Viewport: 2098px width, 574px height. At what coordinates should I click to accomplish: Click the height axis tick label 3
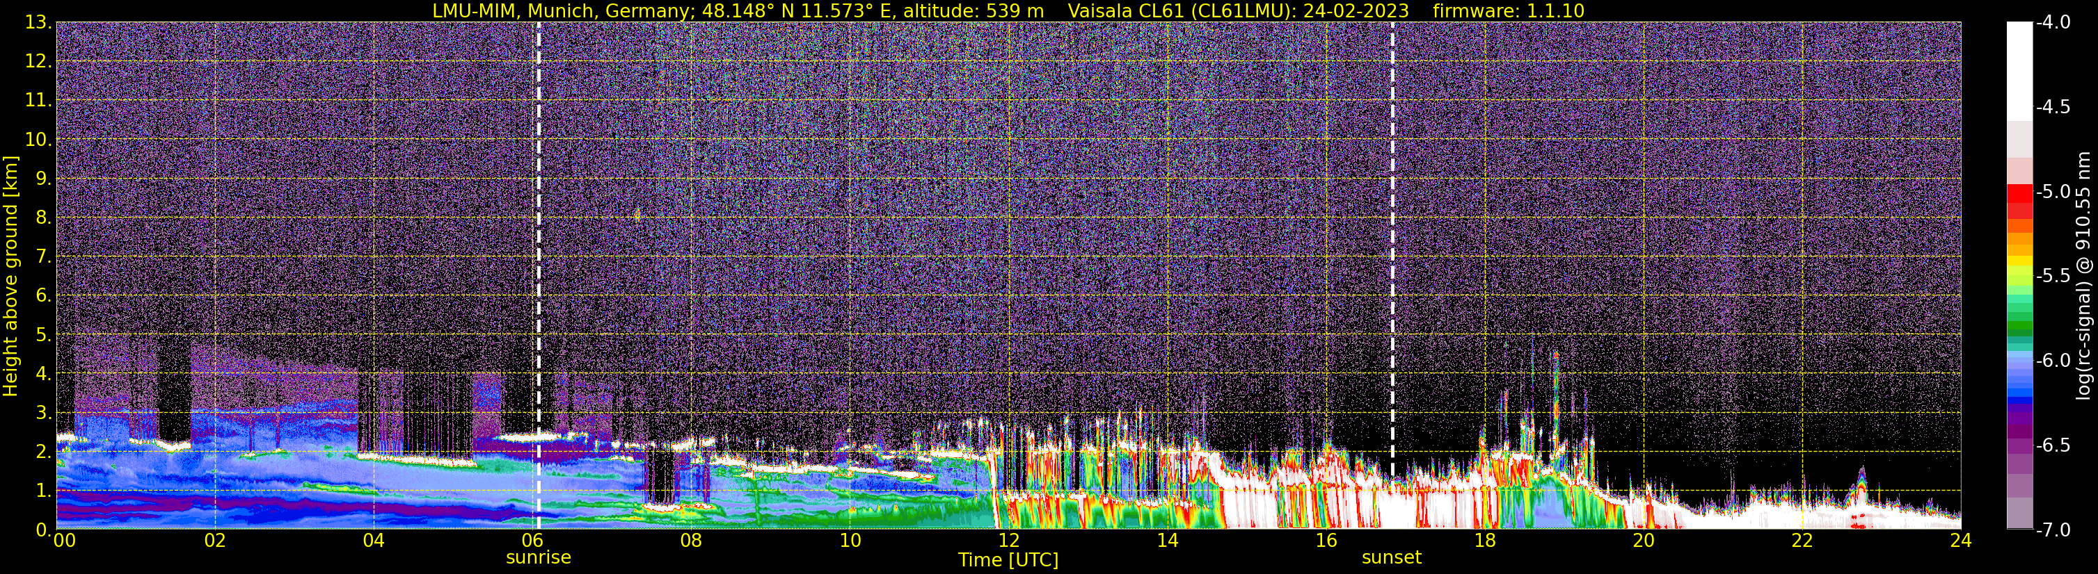coord(43,413)
